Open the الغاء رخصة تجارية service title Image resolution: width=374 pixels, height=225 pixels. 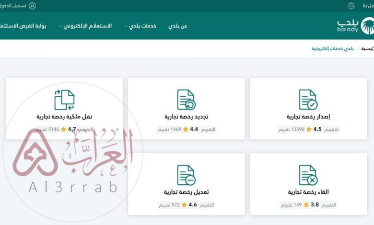(308, 192)
